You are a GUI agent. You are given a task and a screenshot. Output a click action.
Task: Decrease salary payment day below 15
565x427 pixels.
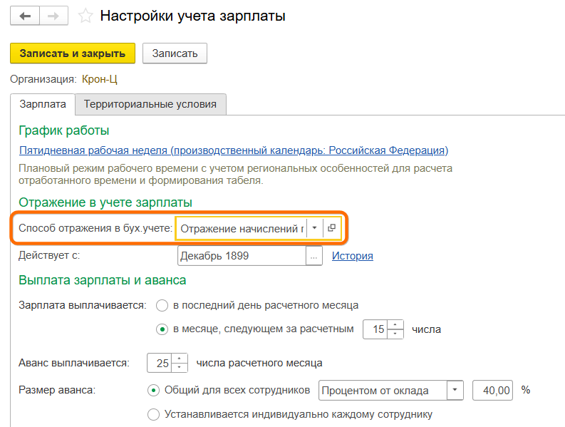coord(395,334)
